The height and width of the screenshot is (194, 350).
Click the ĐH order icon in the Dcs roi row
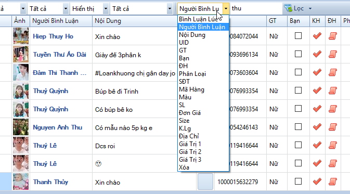[333, 145]
